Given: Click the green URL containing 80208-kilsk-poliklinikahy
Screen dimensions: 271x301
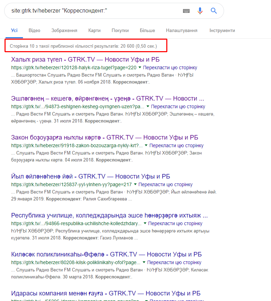Looking at the screenshot, I should 75,262.
